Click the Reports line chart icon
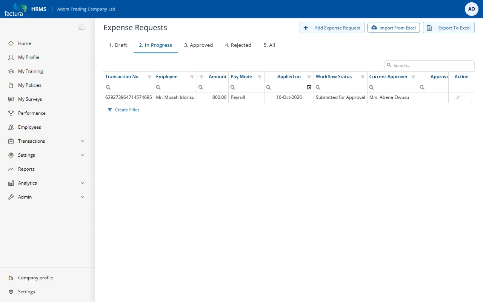The image size is (483, 302). click(11, 169)
